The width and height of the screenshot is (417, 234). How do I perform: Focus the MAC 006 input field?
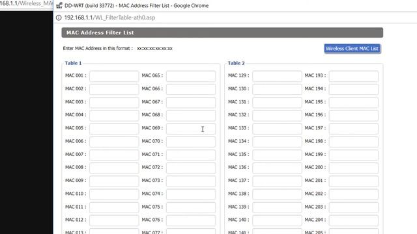114,142
